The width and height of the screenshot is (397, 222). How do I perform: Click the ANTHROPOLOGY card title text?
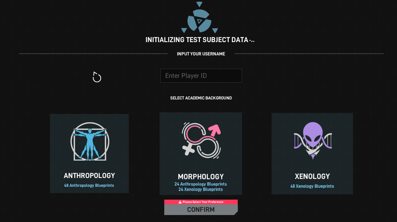(89, 175)
